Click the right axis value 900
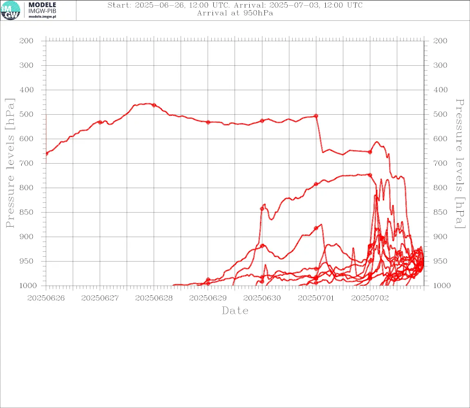 (440, 237)
